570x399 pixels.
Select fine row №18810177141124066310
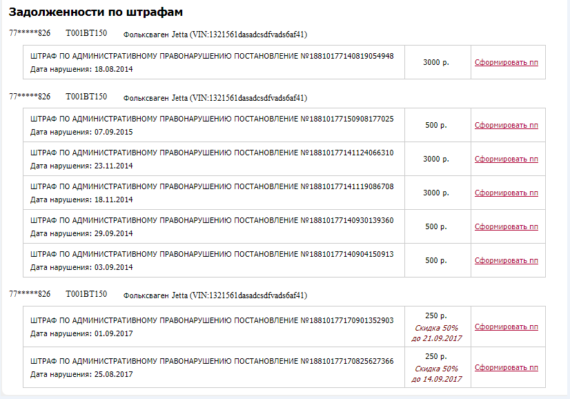point(284,159)
